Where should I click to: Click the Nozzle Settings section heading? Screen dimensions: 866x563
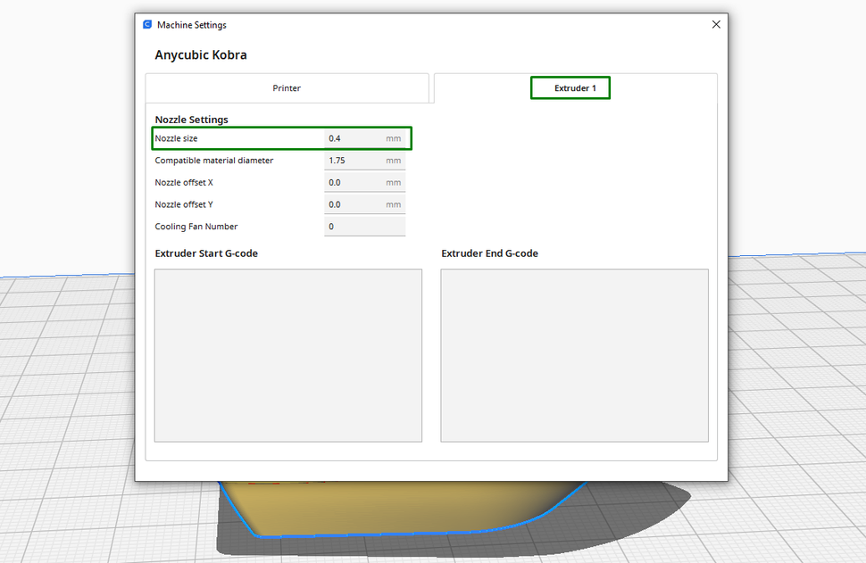pos(191,119)
